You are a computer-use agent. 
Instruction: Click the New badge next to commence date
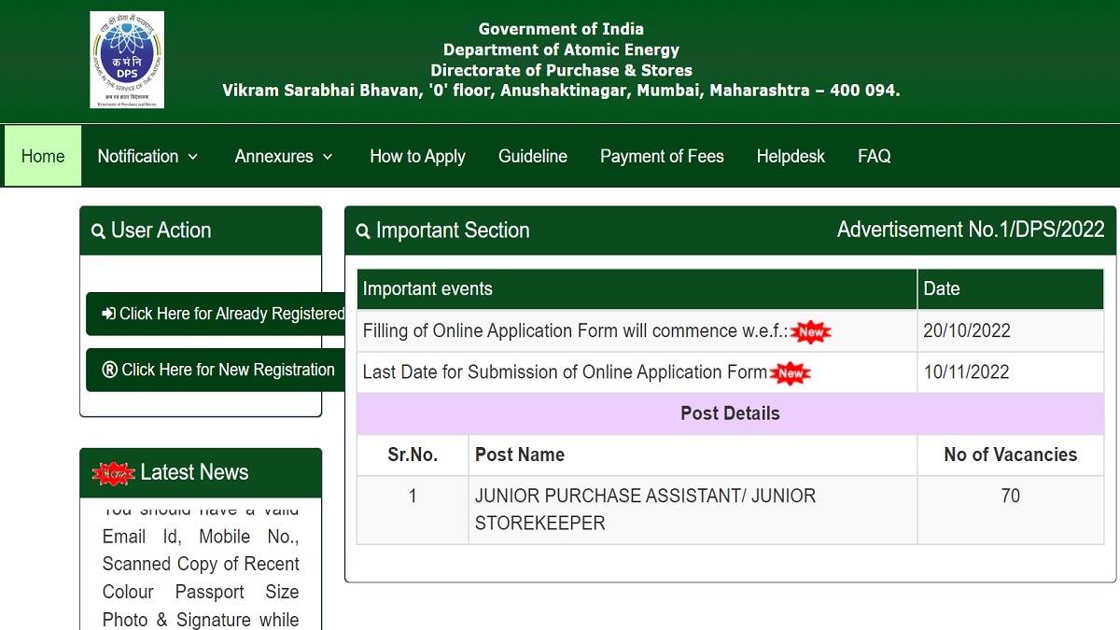810,330
